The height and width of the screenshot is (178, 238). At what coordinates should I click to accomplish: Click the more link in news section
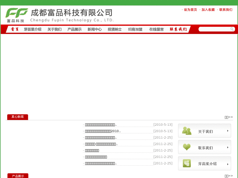click(x=229, y=117)
